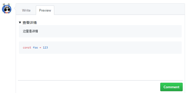Screen dimensions: 187x93
Task: Click the red const keyword
Action: (x=27, y=48)
